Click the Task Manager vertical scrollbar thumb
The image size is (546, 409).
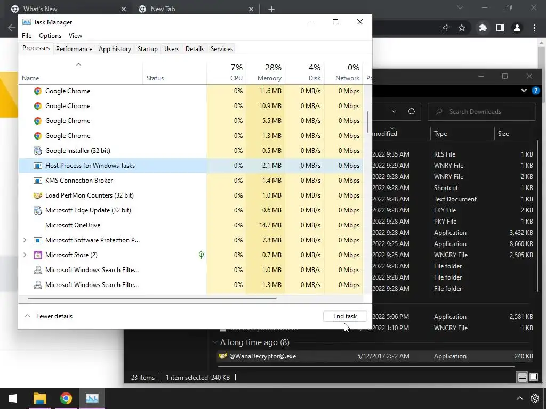(x=368, y=122)
